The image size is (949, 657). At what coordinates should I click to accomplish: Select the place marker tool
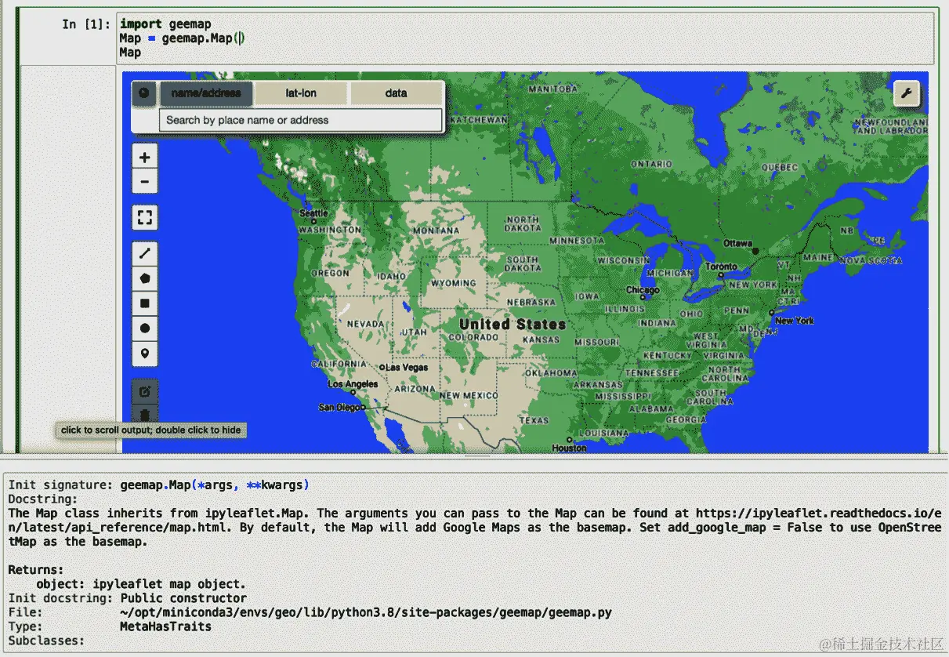144,354
